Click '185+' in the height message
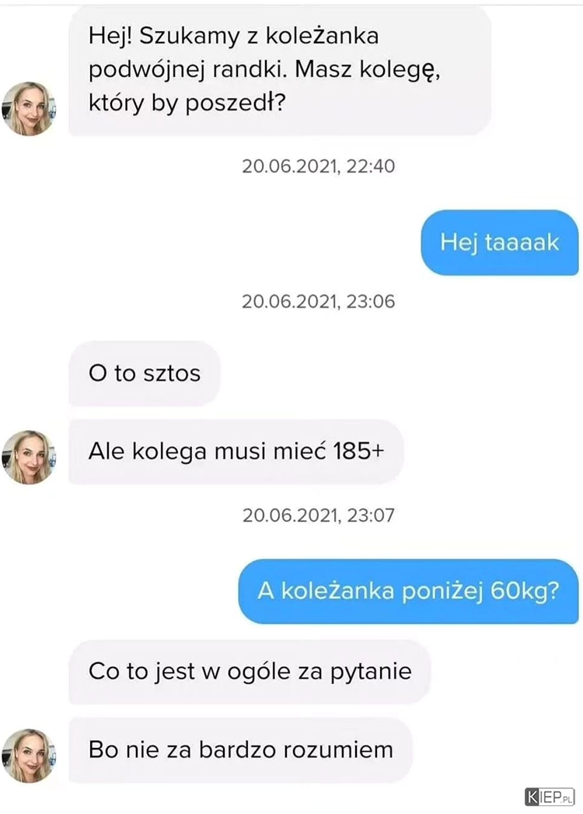Screen dimensions: 583x814 358,451
